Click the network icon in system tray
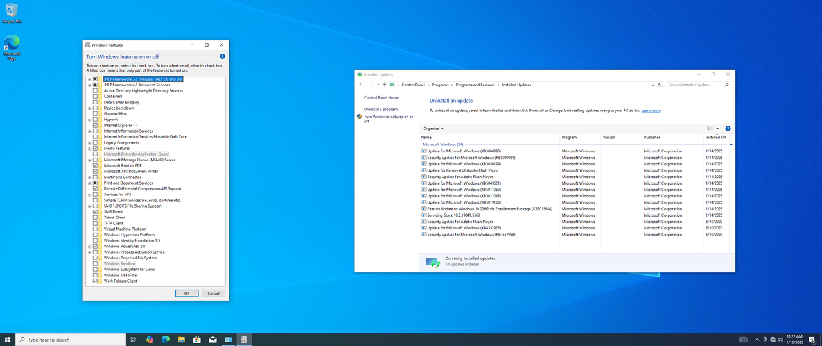 pyautogui.click(x=773, y=340)
